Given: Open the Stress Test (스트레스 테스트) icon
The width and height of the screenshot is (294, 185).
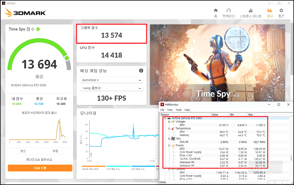Looking at the screenshot, I should tap(250, 10).
